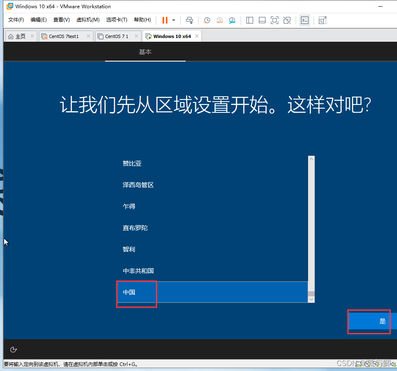The image size is (397, 371).
Task: Revert the VM to its snapshot
Action: pyautogui.click(x=220, y=20)
